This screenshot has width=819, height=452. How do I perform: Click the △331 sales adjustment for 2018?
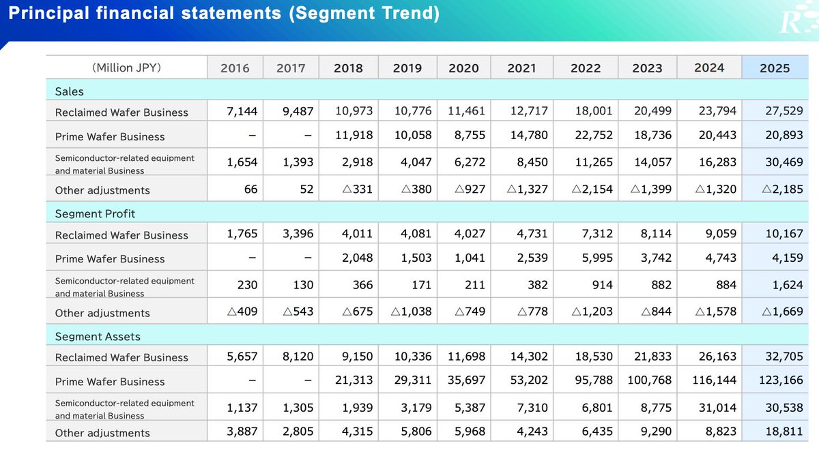358,189
